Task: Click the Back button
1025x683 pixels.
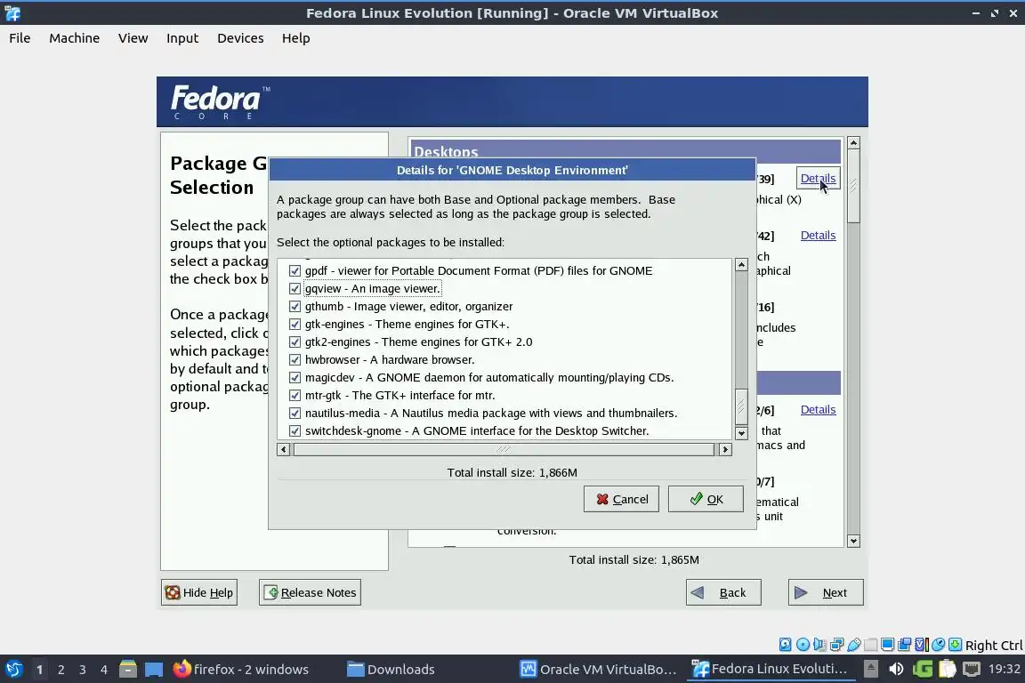Action: click(x=723, y=592)
